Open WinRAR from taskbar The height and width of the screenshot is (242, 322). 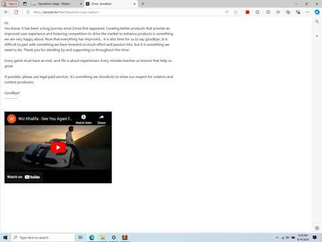point(125,237)
